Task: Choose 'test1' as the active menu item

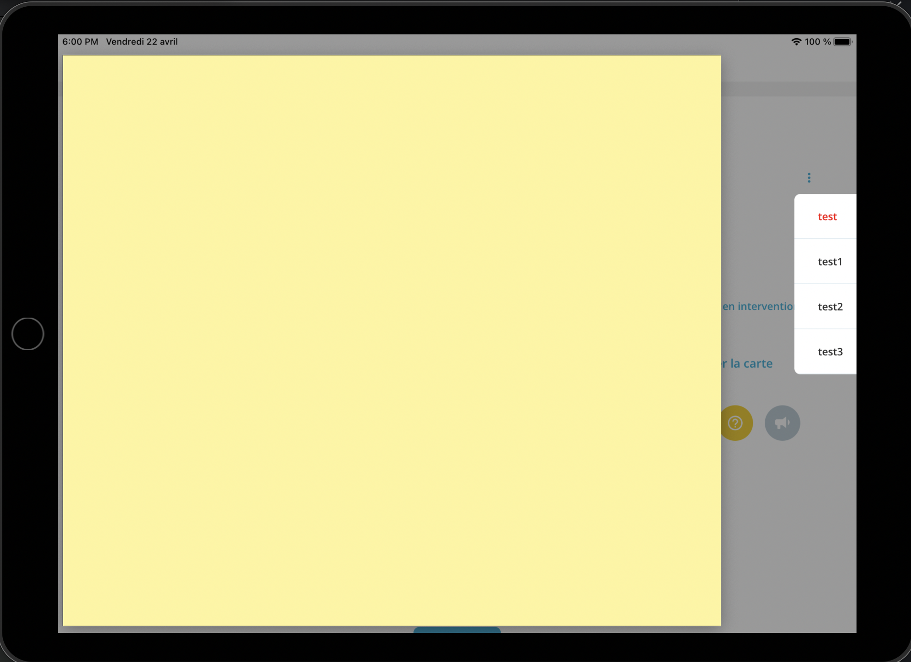Action: (x=830, y=261)
